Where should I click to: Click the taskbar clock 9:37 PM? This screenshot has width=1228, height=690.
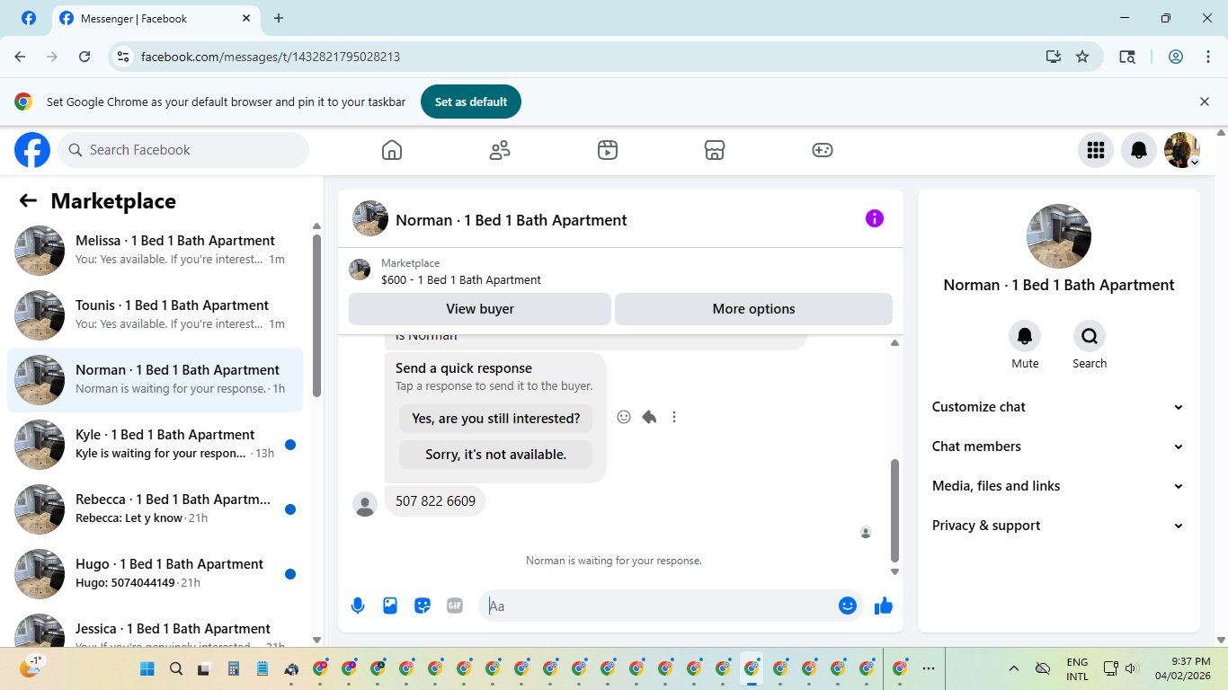pyautogui.click(x=1185, y=668)
